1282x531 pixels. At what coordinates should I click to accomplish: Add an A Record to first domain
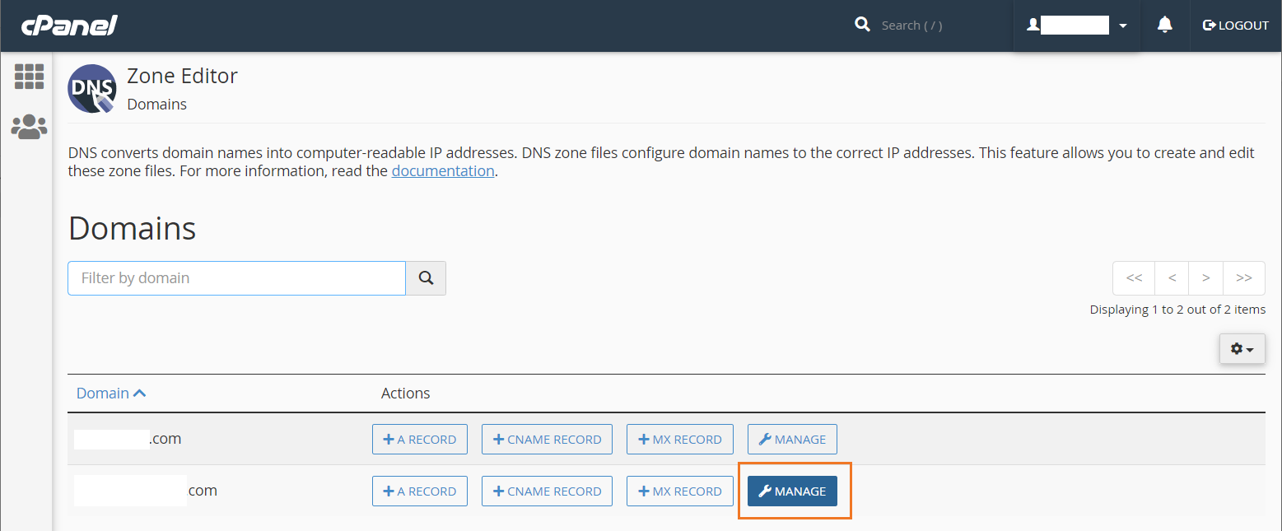[420, 440]
